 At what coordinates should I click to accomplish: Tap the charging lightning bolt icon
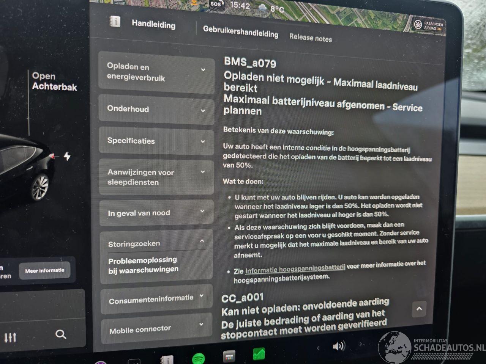point(67,156)
